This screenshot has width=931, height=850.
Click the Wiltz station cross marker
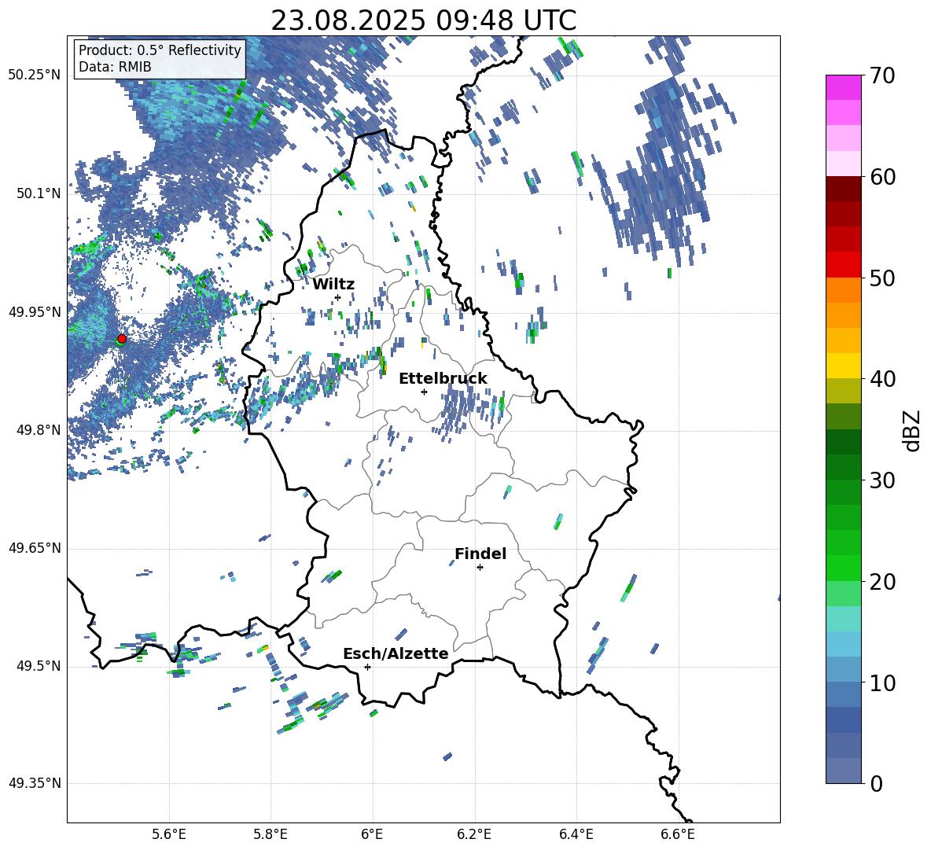point(338,297)
